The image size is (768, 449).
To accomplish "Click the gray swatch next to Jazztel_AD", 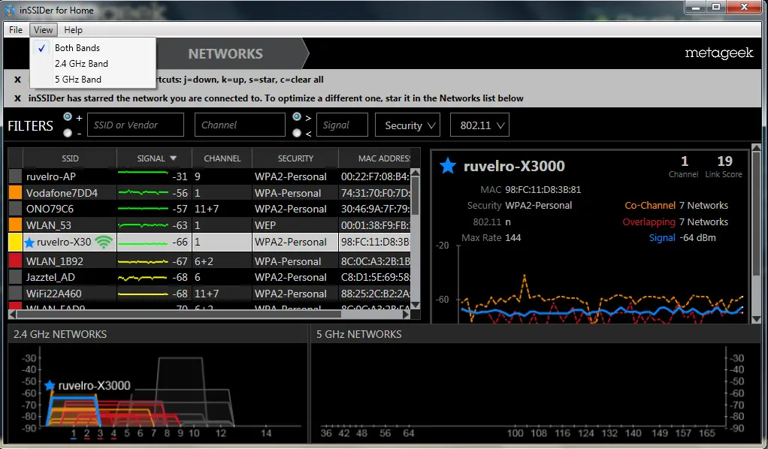I will point(16,277).
